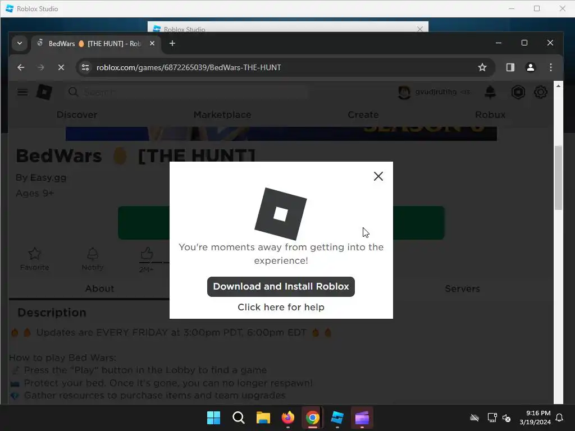575x431 pixels.
Task: Click the muted volume tray icon
Action: 506,418
